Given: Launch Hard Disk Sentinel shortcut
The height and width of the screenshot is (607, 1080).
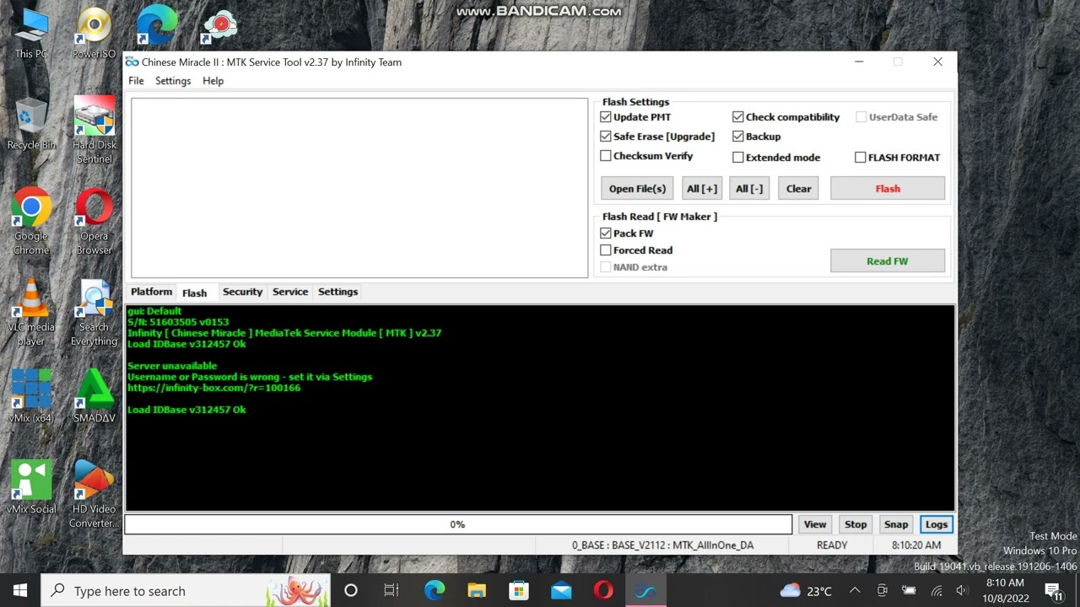Looking at the screenshot, I should coord(94,131).
